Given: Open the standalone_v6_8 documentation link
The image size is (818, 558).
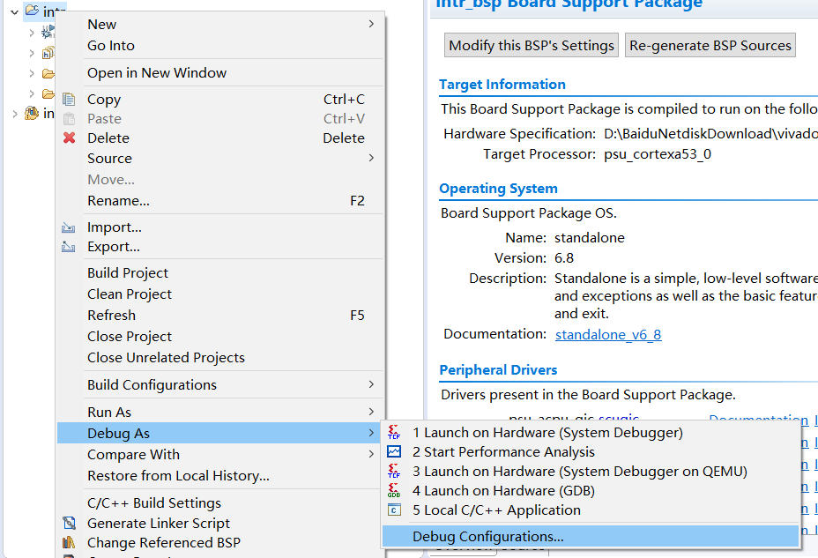Looking at the screenshot, I should pyautogui.click(x=608, y=335).
